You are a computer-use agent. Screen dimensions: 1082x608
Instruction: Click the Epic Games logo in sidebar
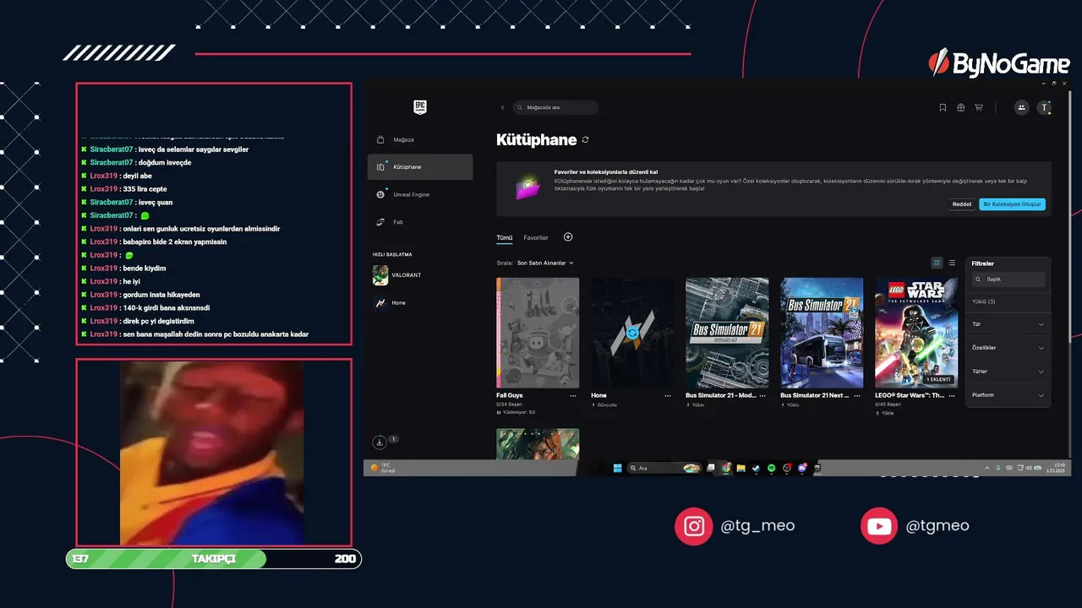tap(420, 107)
